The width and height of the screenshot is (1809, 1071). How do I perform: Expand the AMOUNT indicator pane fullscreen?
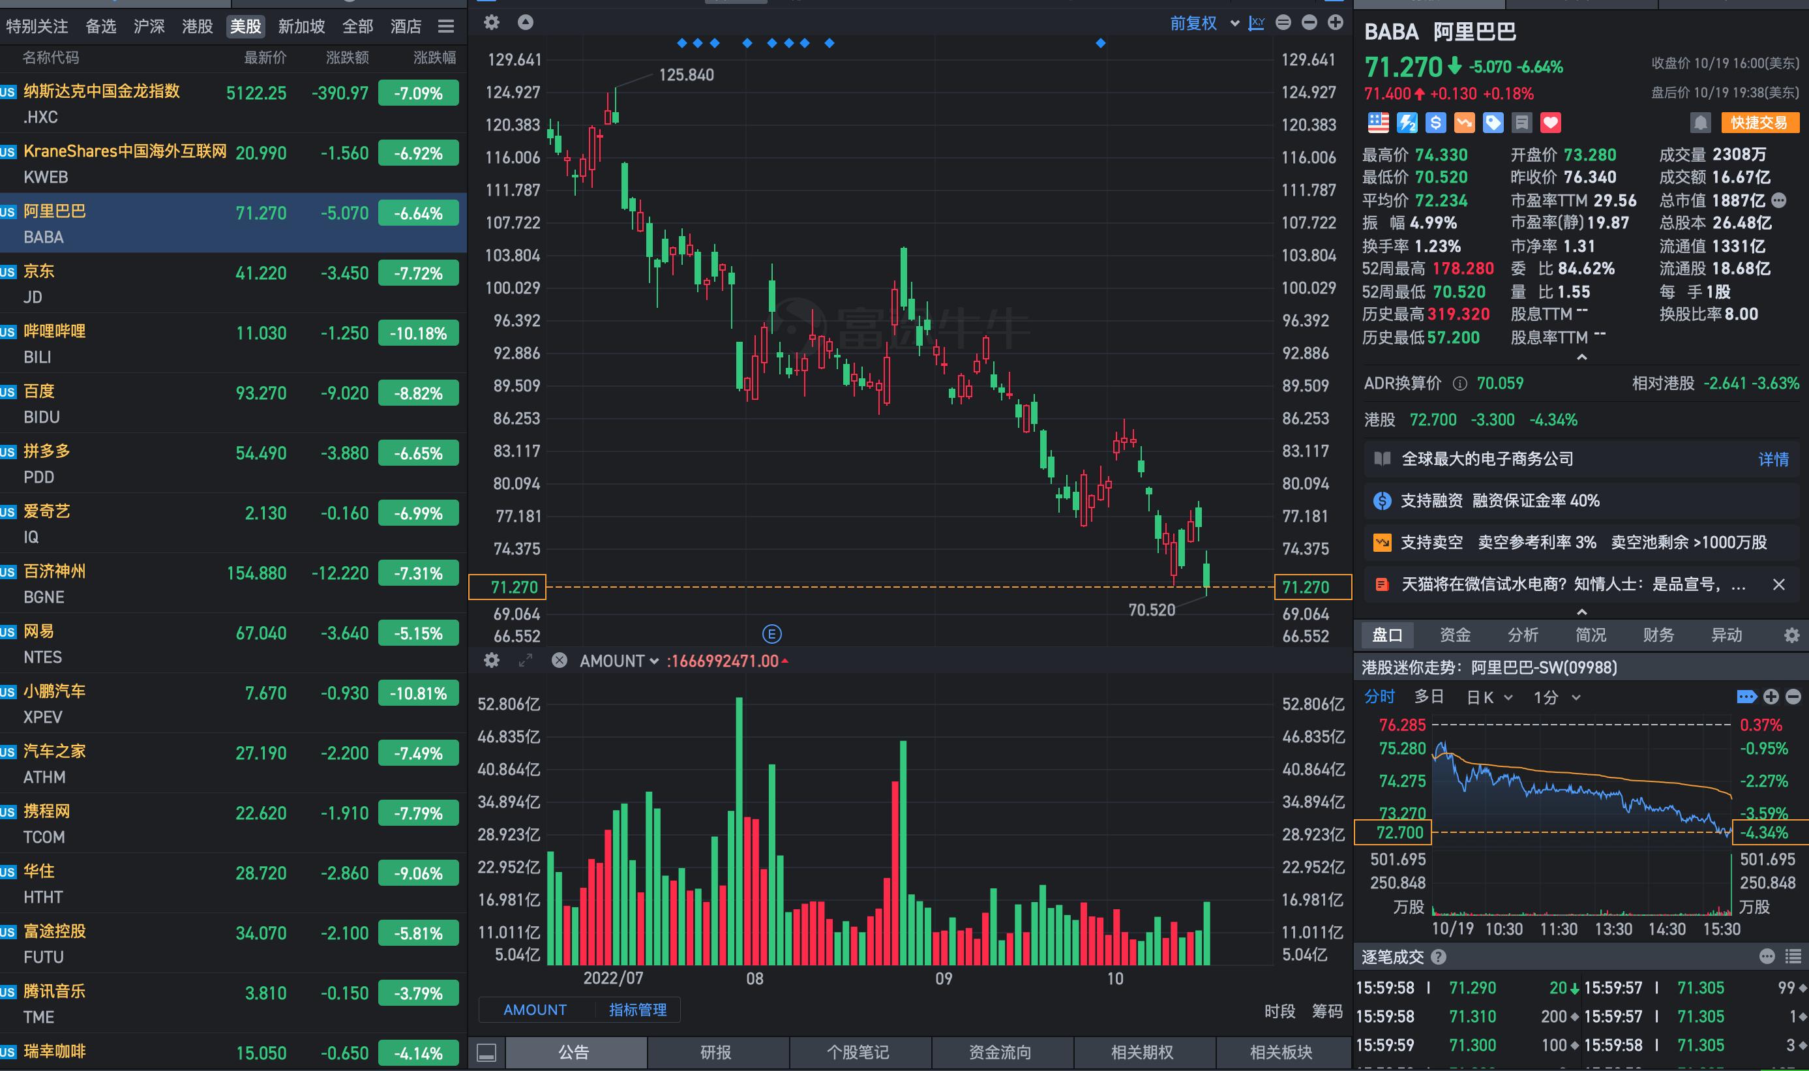point(526,659)
